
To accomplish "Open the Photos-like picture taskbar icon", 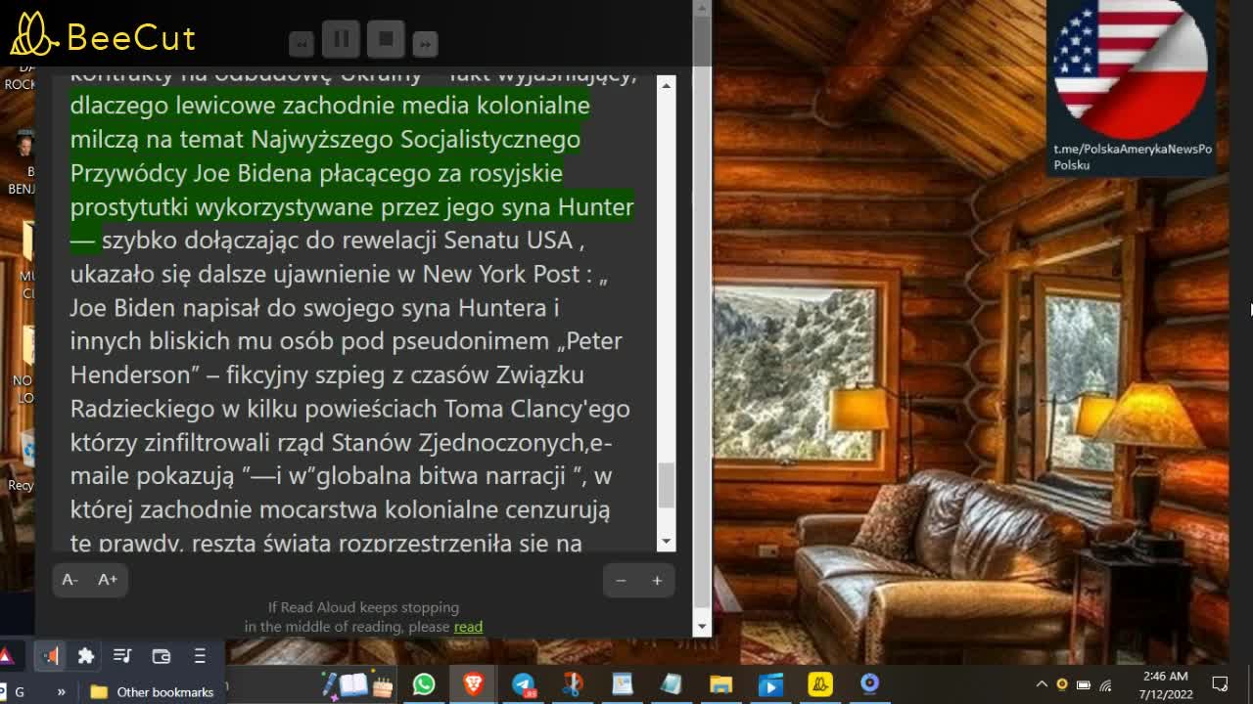I will [x=623, y=683].
